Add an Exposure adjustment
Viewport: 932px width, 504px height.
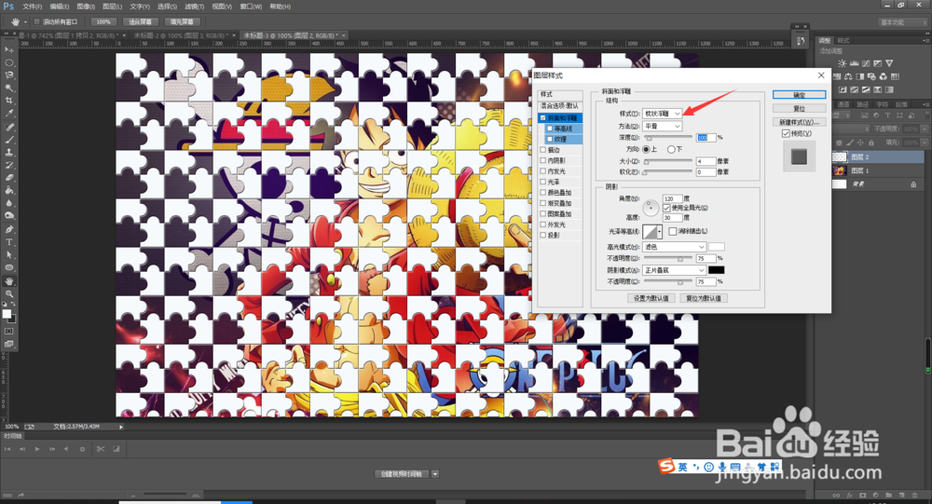(877, 63)
